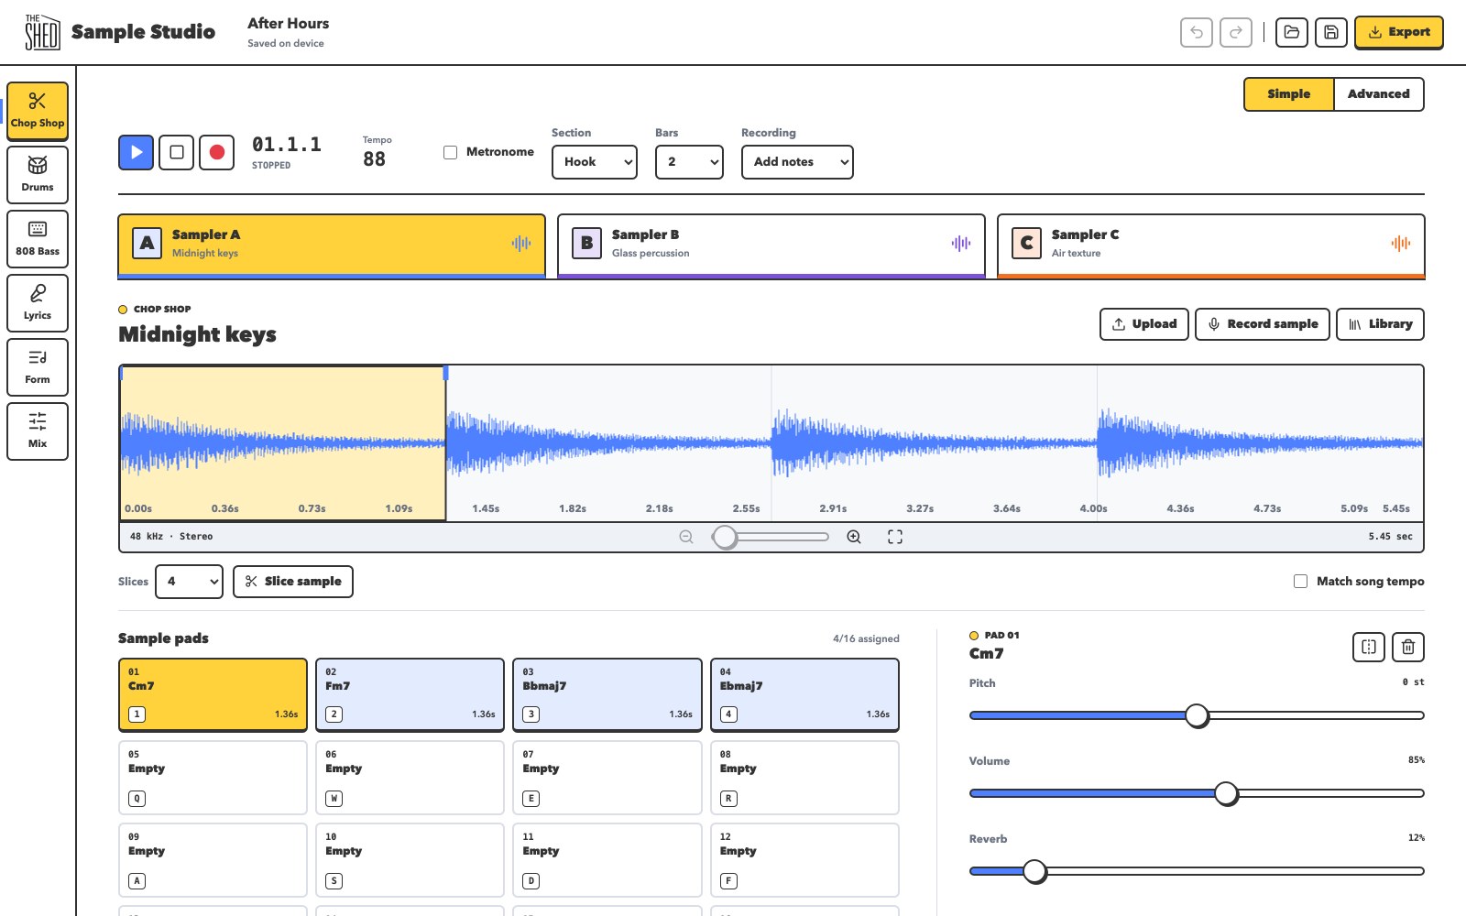Select the Sampler B Glass percussion tab
The height and width of the screenshot is (916, 1466).
point(771,245)
